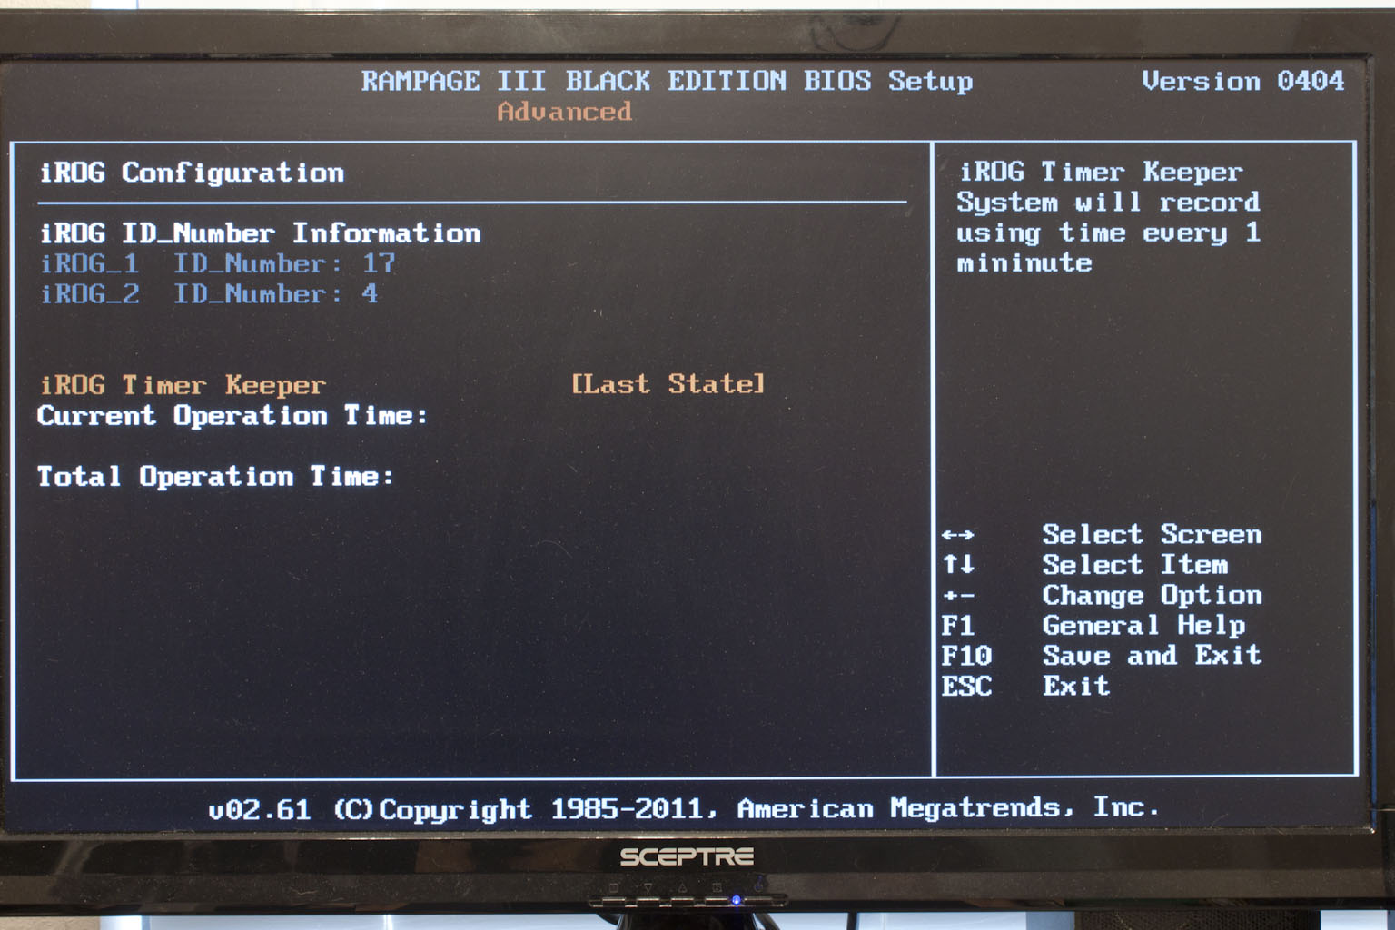Click the Select Item help text
1395x930 pixels.
tap(1135, 565)
